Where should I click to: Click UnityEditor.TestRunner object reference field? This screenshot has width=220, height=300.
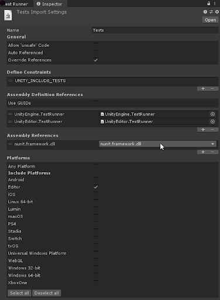pyautogui.click(x=154, y=121)
